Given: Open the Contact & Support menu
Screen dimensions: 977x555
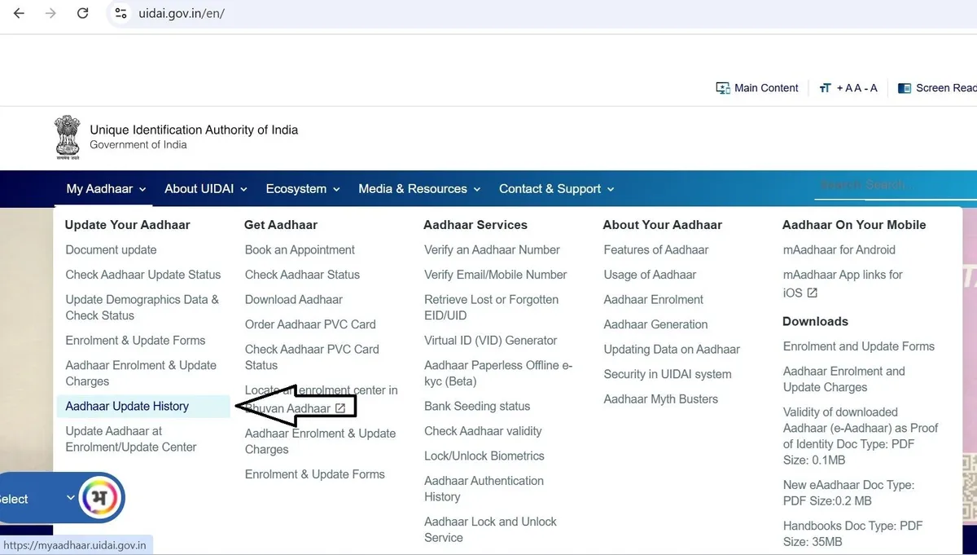Looking at the screenshot, I should tap(556, 189).
